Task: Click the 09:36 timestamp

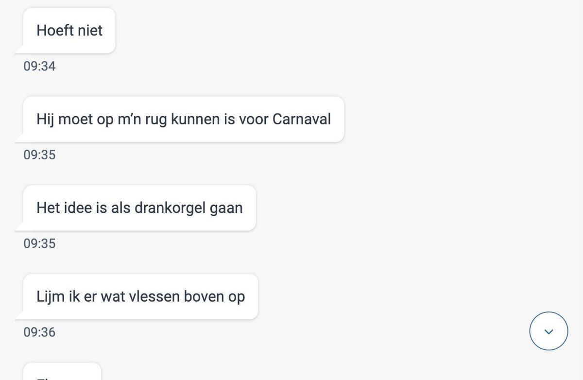Action: [39, 332]
